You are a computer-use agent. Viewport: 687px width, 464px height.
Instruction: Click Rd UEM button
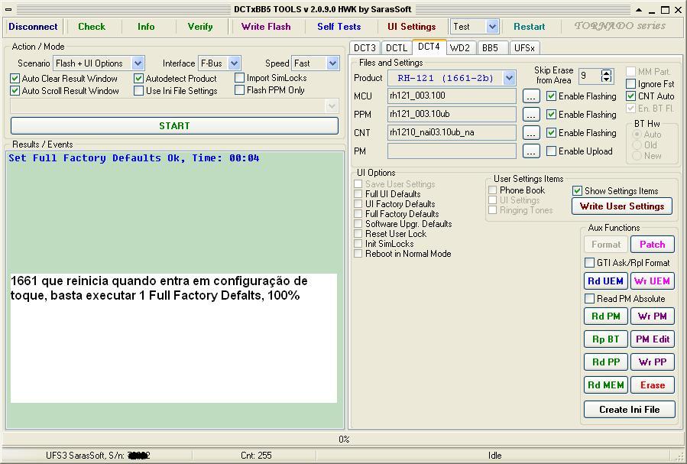(x=605, y=281)
